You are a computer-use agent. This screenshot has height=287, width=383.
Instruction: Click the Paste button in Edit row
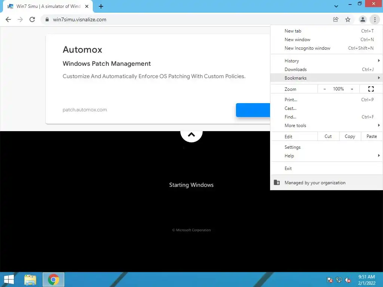tap(372, 136)
